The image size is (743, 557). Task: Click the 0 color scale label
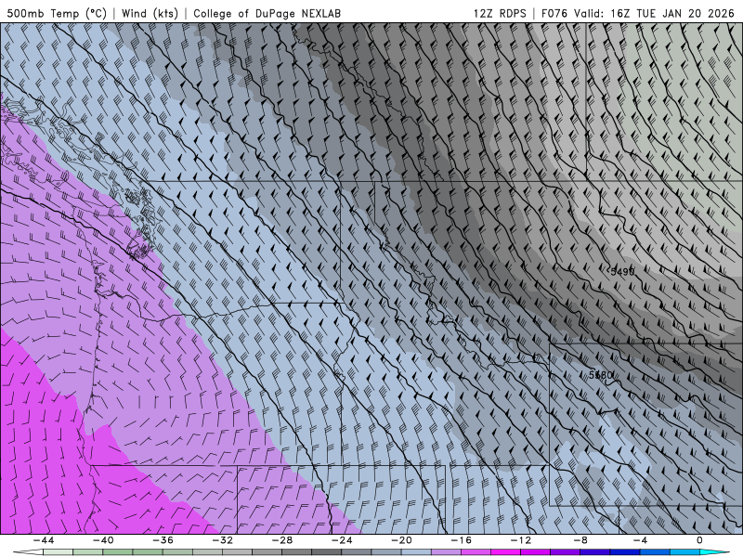700,540
